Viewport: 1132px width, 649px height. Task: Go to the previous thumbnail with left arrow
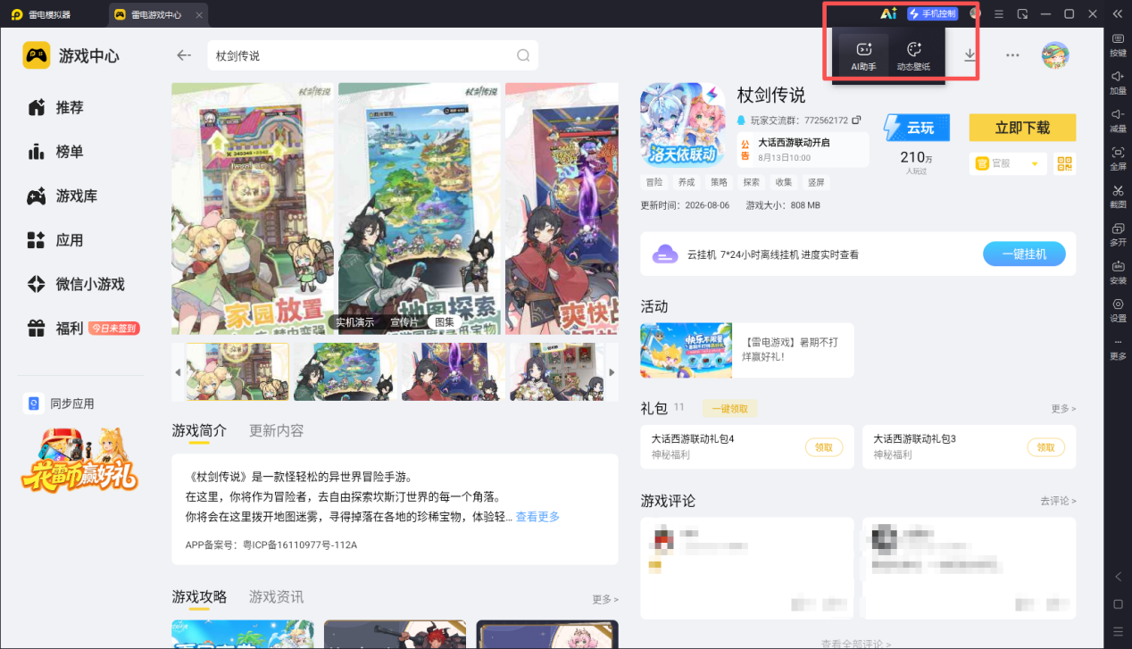pos(178,371)
